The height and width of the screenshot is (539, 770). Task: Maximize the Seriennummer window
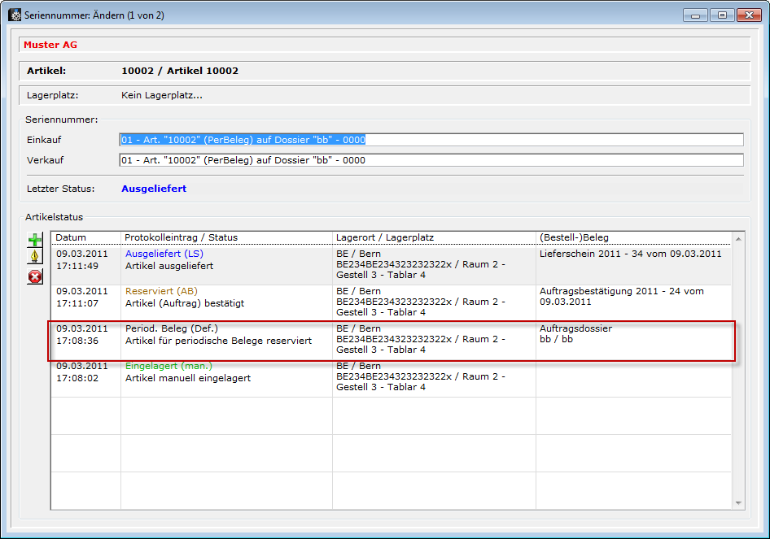721,15
